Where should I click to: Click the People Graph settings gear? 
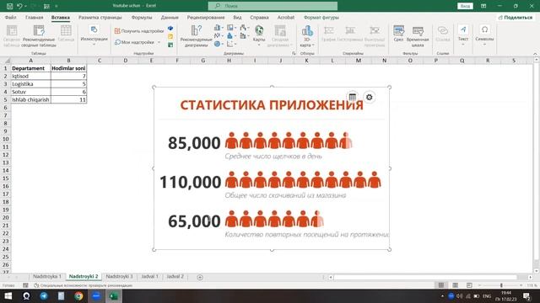point(370,98)
